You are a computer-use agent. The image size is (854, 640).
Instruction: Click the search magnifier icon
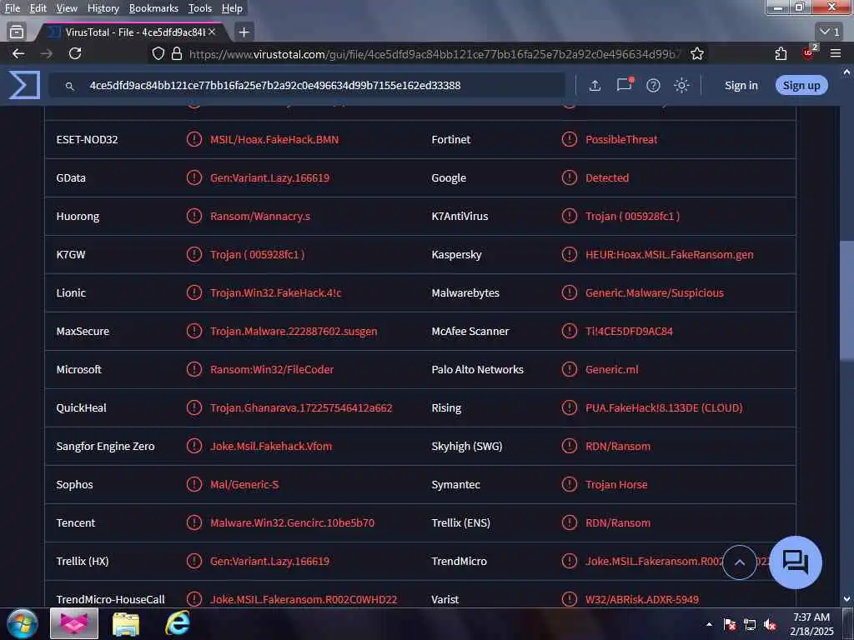(x=70, y=86)
